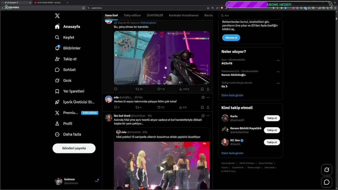Open more options on sıla's post
The image size is (338, 190).
[x=208, y=97]
